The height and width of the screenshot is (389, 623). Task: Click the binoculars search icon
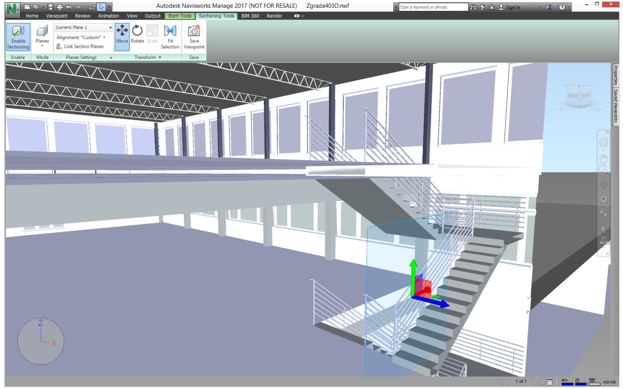point(473,7)
